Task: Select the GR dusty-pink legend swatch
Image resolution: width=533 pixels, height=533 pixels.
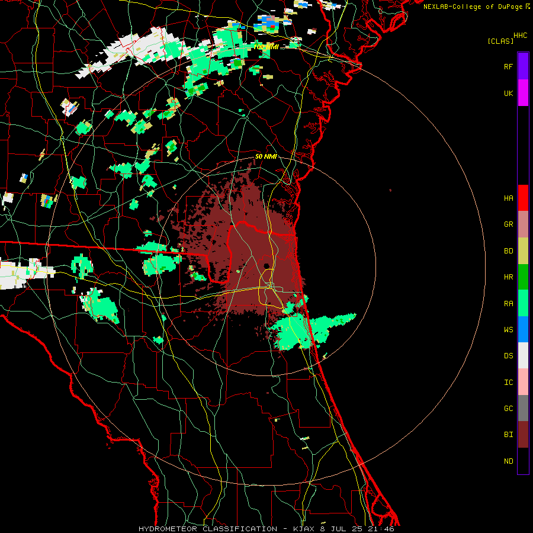Action: 523,224
